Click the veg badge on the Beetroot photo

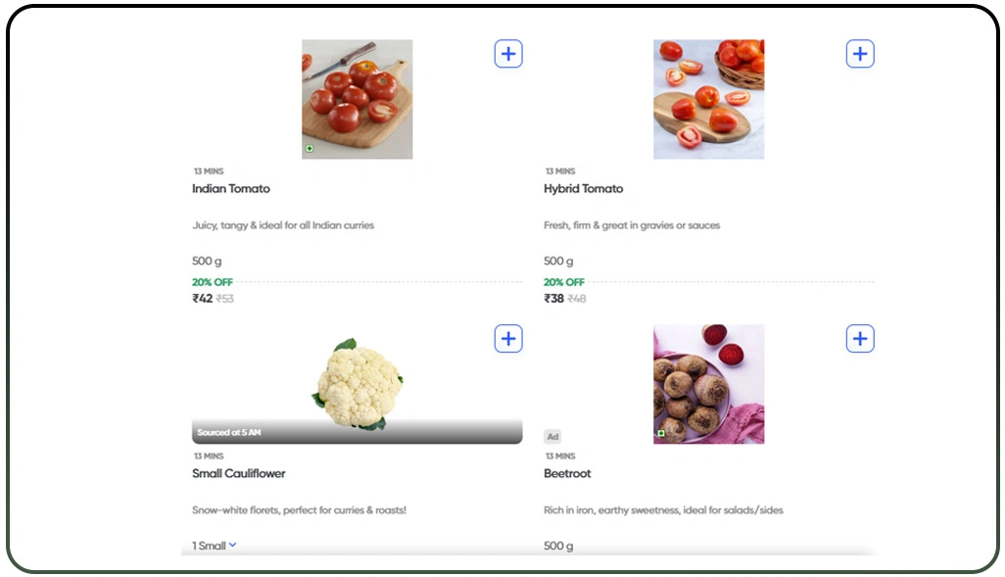[661, 433]
